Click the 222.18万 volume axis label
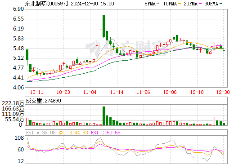Screen dimensions: 234x164 [x=13, y=103]
